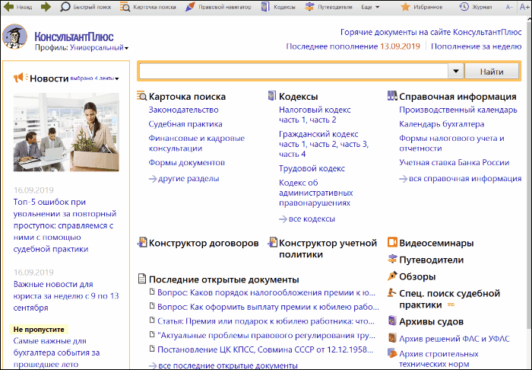The image size is (532, 370).
Task: Click Спец. поиск судебной практики gavel icon
Action: (392, 293)
